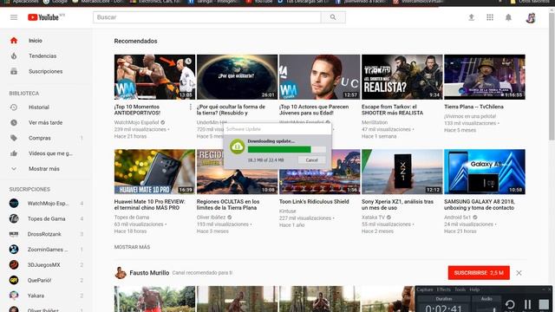Click the Downloading update progress bar
The image size is (555, 312).
[x=287, y=150]
